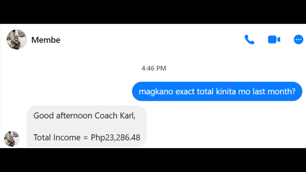The image size is (306, 172).
Task: Start a video chat with the camera icon
Action: 274,39
